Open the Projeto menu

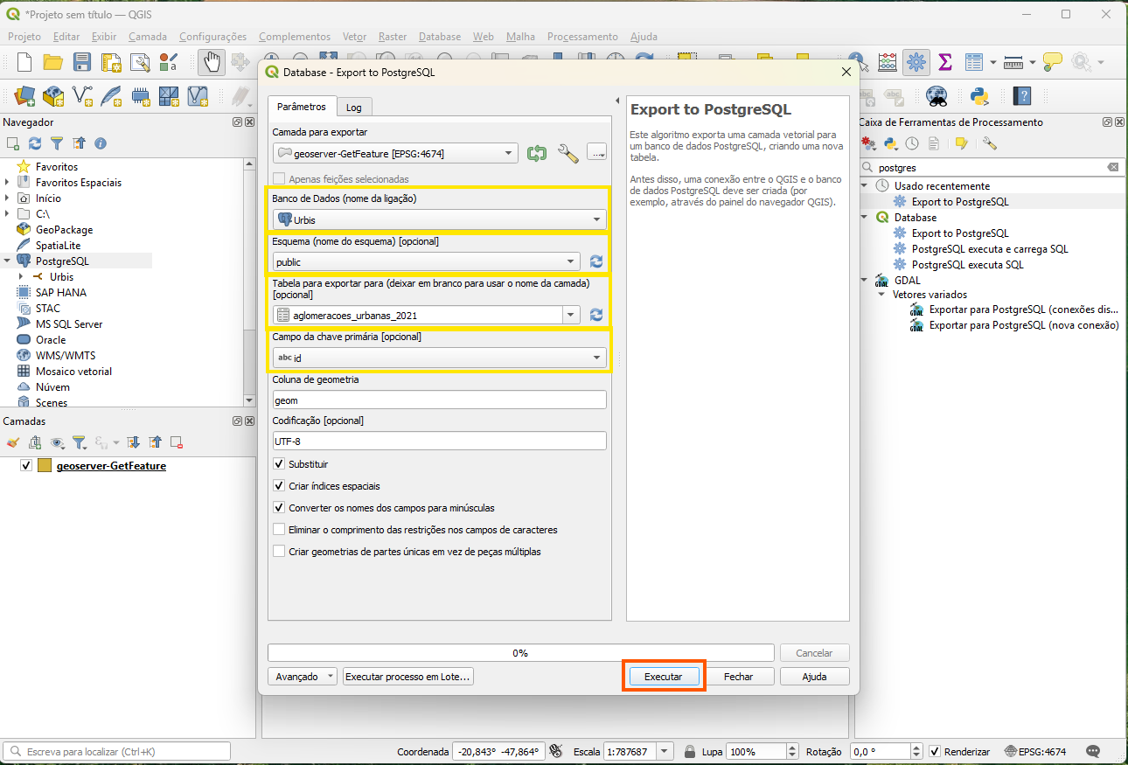24,37
